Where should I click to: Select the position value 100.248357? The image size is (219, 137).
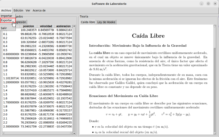[29, 30]
